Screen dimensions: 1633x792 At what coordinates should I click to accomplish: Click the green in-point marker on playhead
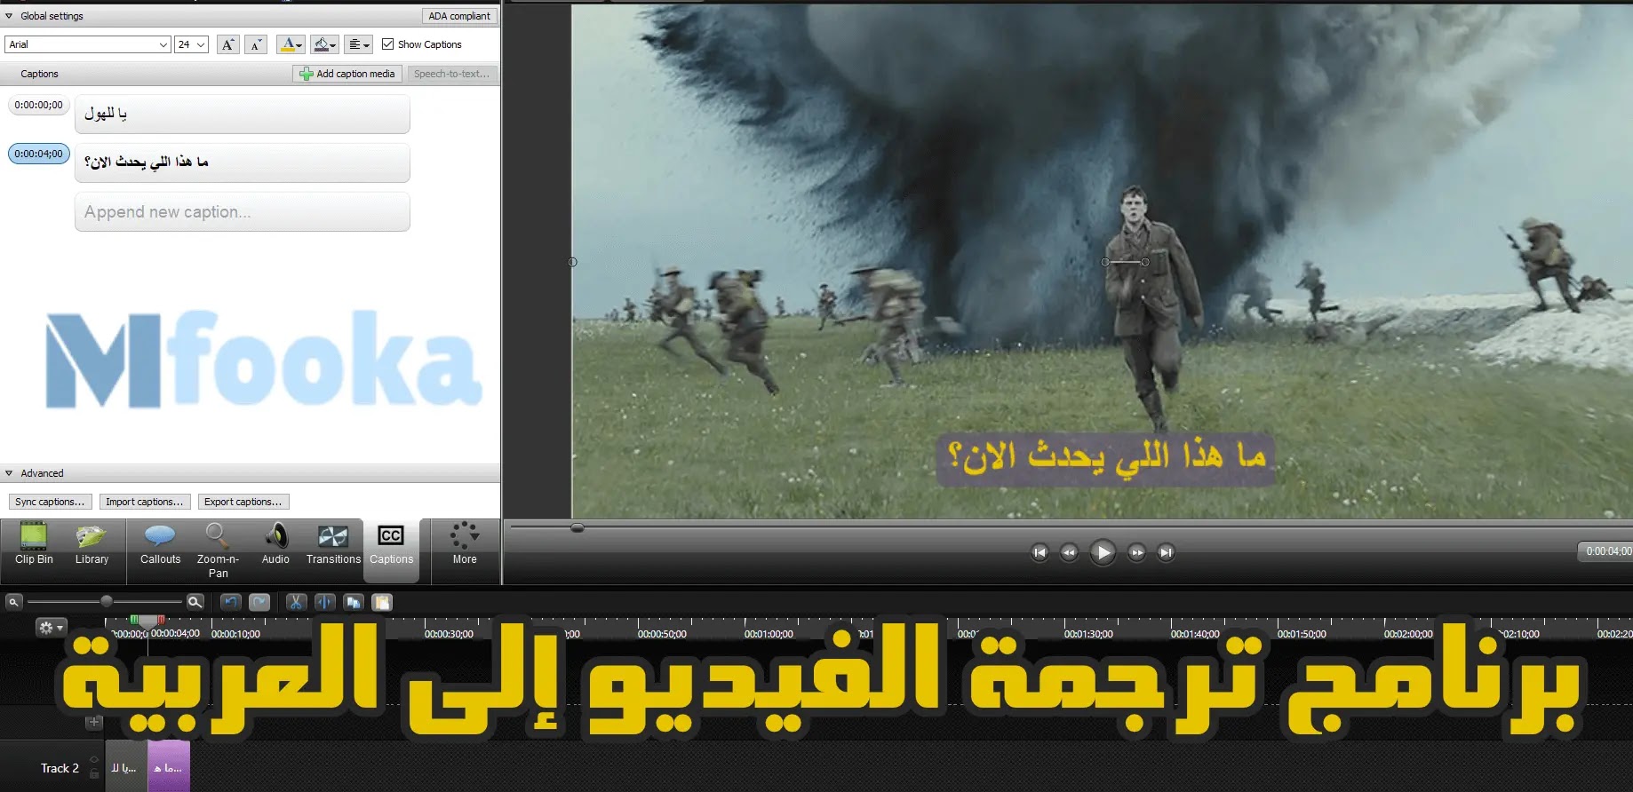pos(134,619)
